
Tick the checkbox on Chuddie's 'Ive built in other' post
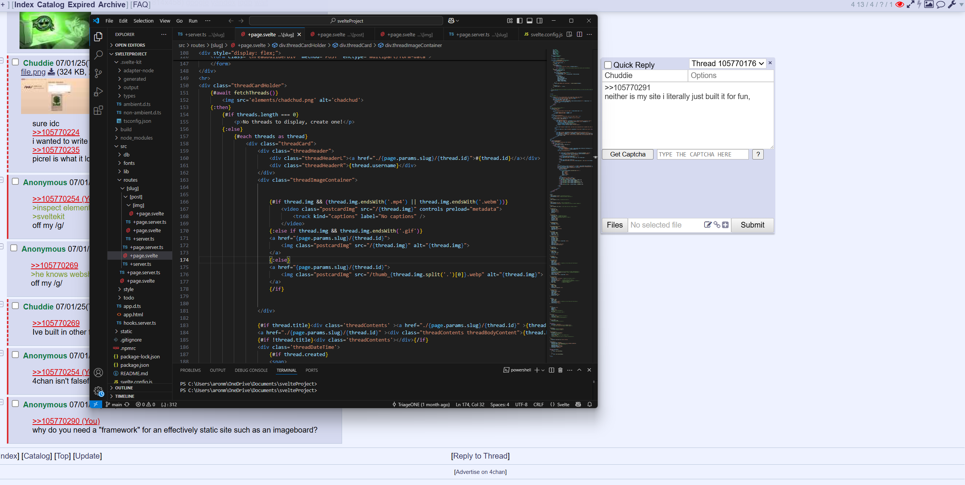coord(15,306)
